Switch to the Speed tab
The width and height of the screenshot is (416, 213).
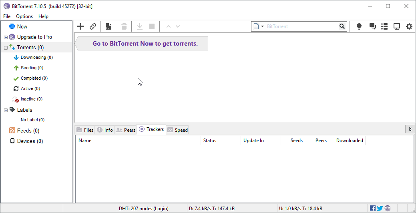click(177, 130)
